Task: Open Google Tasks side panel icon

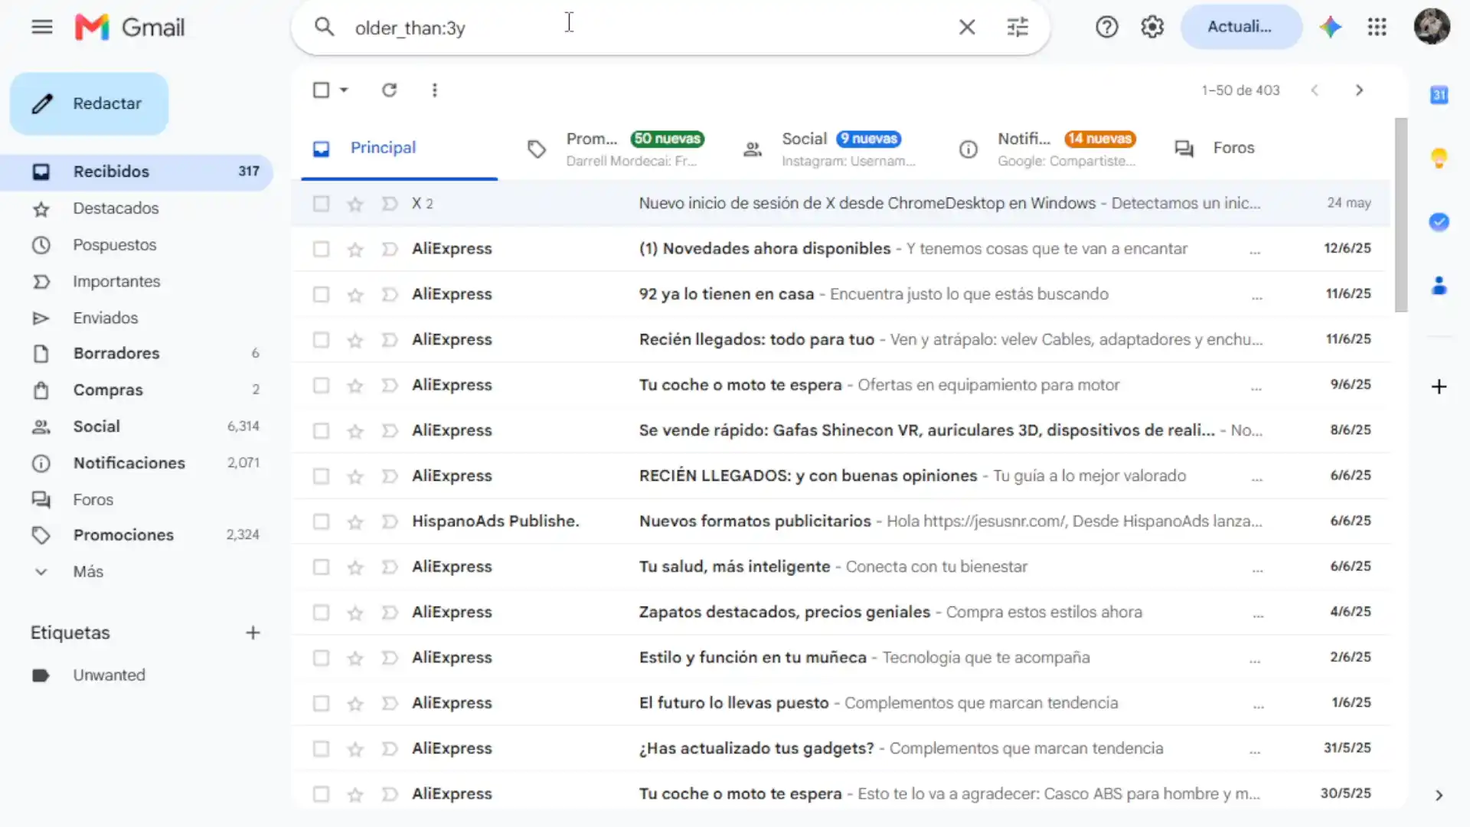Action: pos(1439,222)
